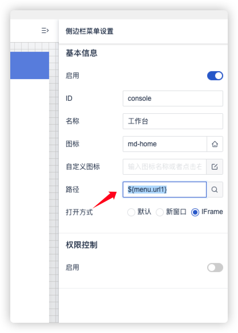Click the 打开方式 label
Image resolution: width=238 pixels, height=333 pixels.
[79, 212]
